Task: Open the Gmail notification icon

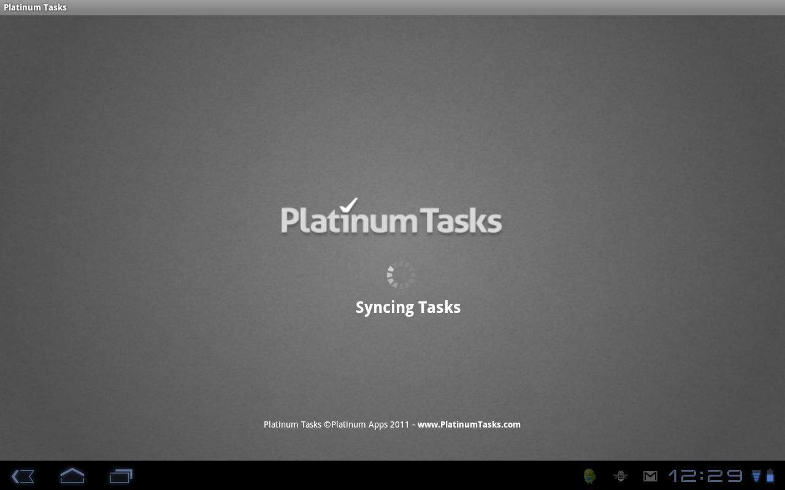Action: 651,475
